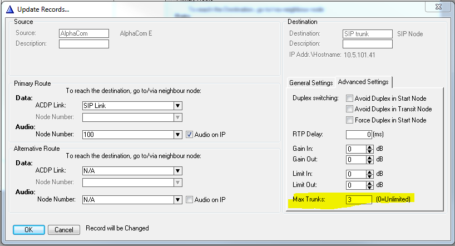This screenshot has width=455, height=246.
Task: Click the 'Record will be Changed' status text
Action: [x=117, y=228]
